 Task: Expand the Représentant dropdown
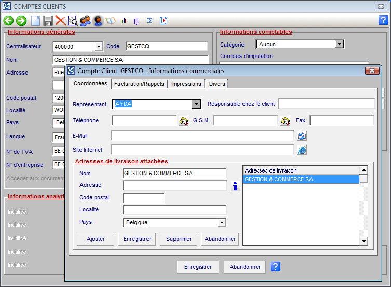click(x=196, y=104)
